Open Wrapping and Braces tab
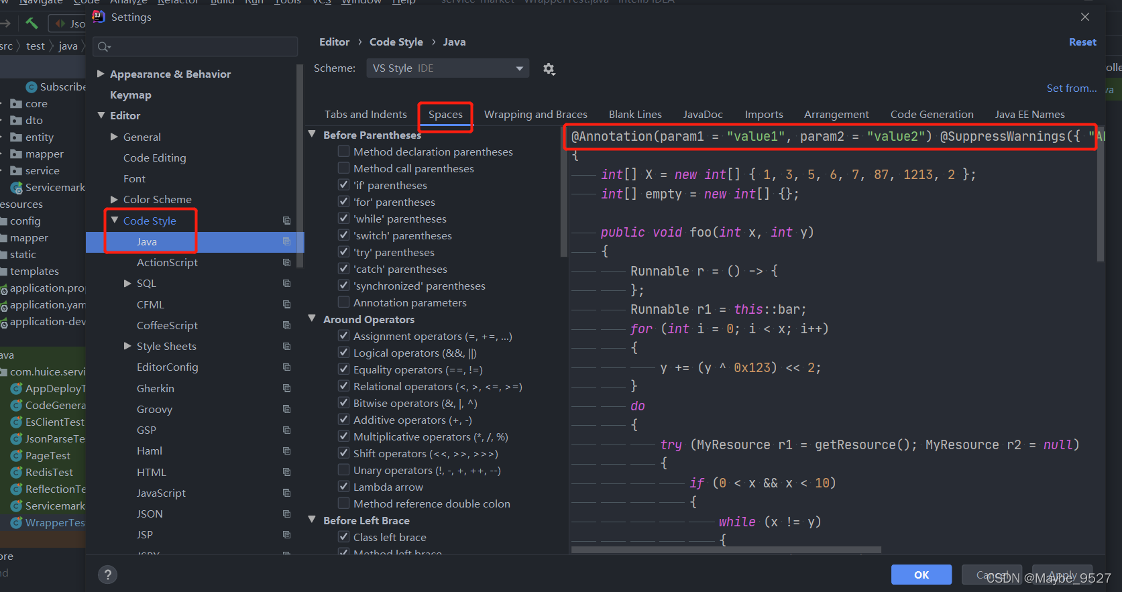Image resolution: width=1122 pixels, height=592 pixels. point(535,115)
